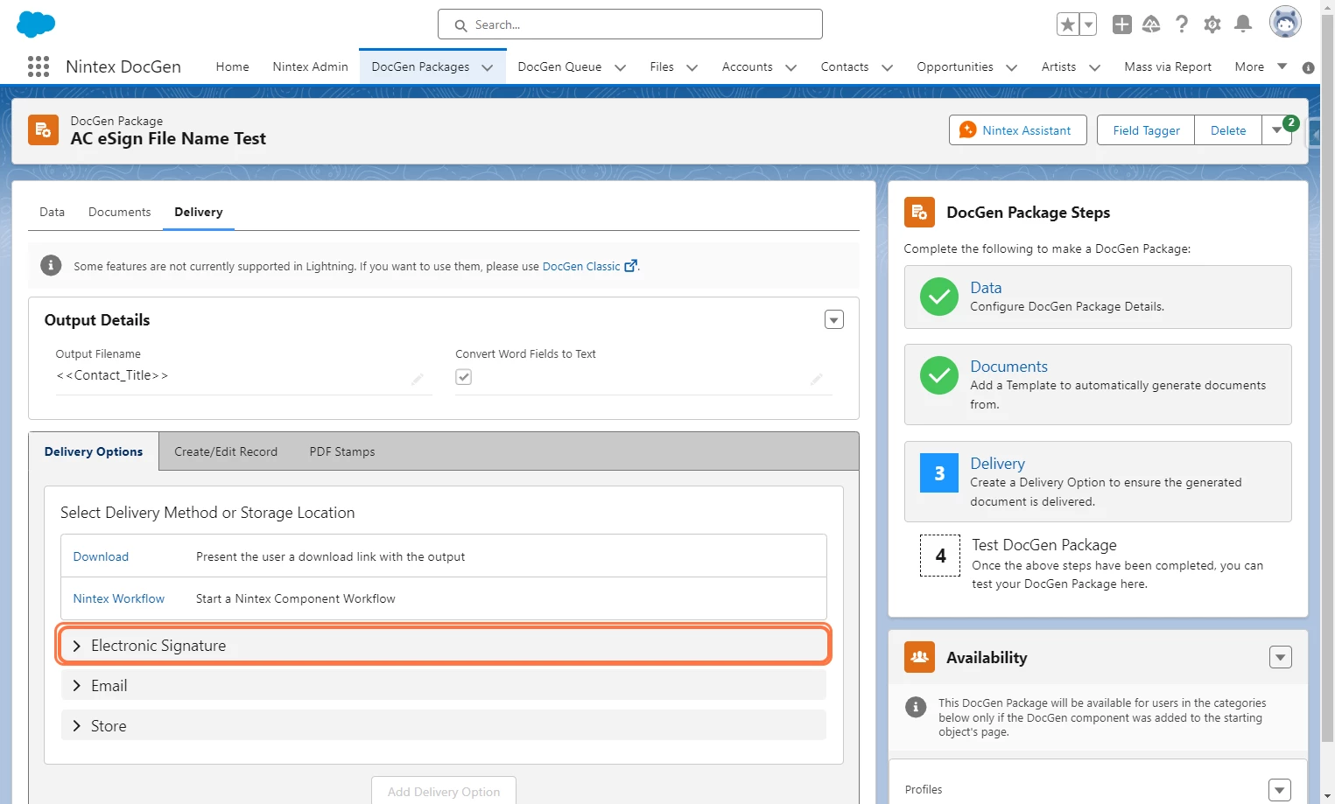Click the green checkmark for Documents step
Viewport: 1335px width, 804px height.
click(x=939, y=375)
